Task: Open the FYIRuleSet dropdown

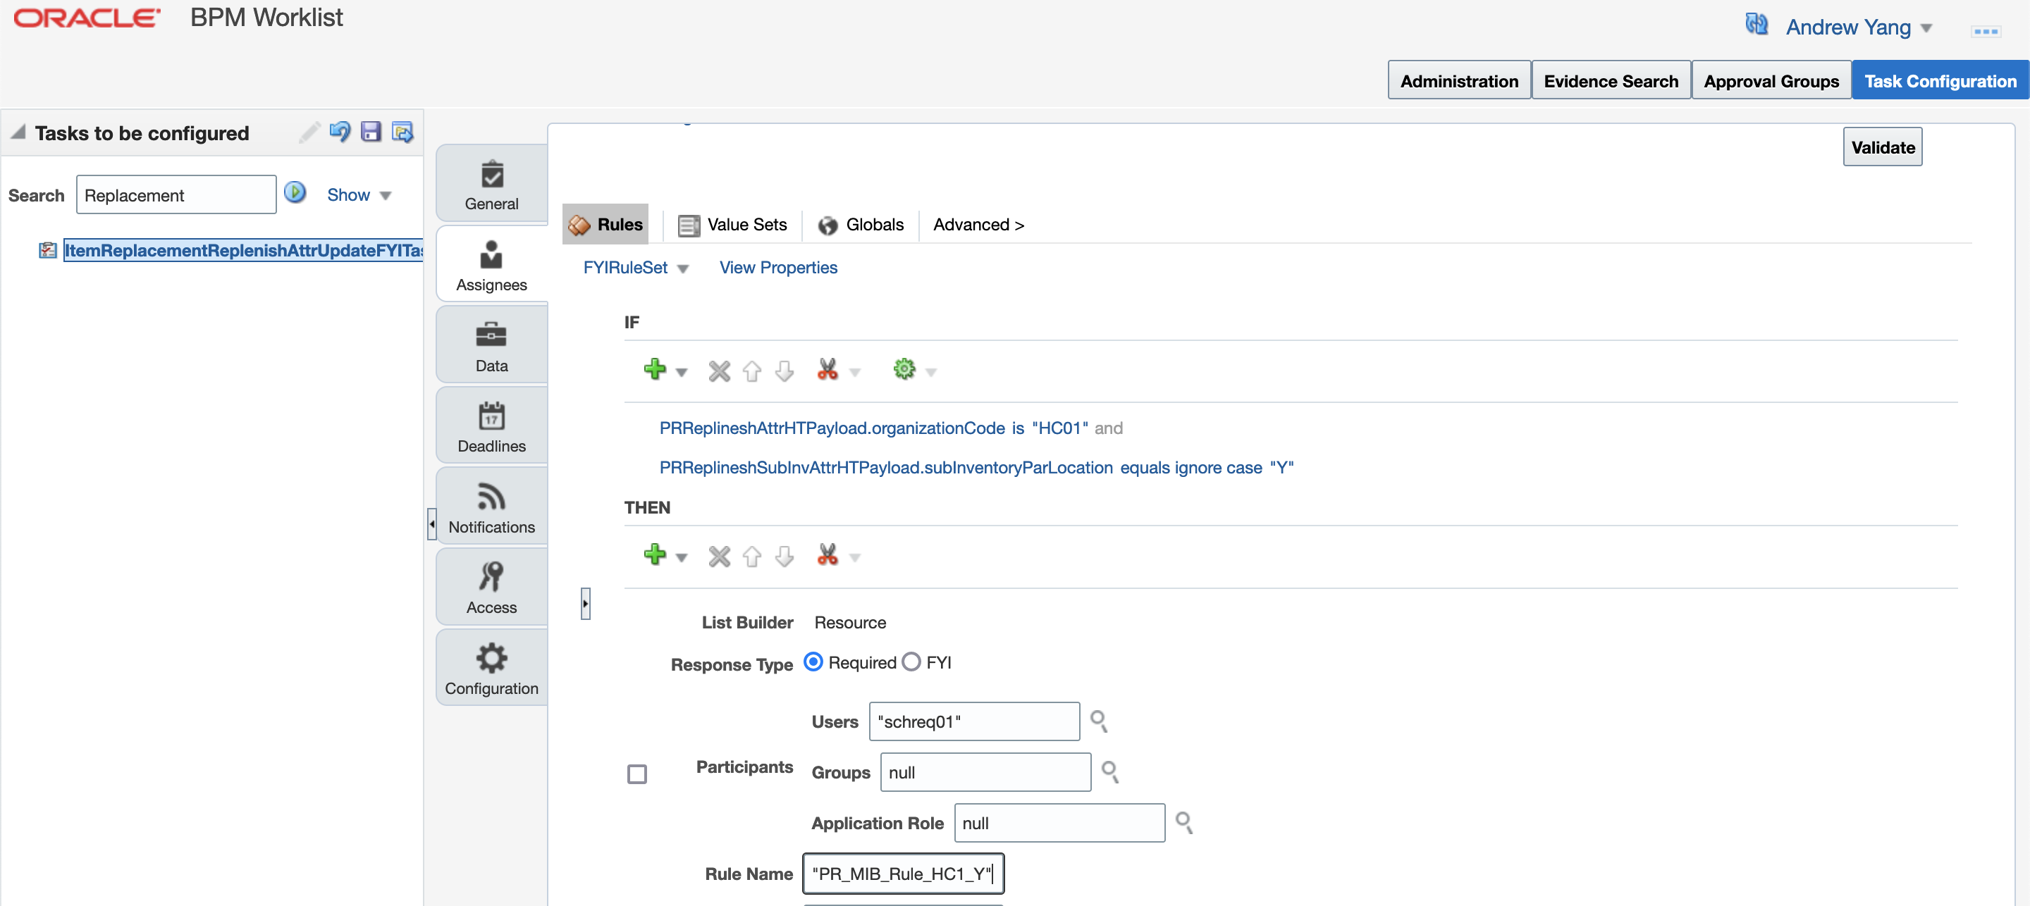Action: pos(635,268)
